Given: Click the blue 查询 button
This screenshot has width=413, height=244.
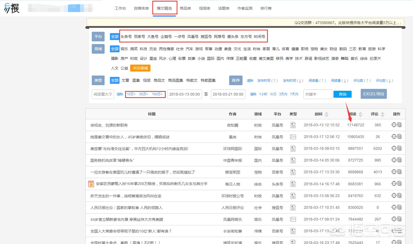Looking at the screenshot, I should [x=343, y=94].
